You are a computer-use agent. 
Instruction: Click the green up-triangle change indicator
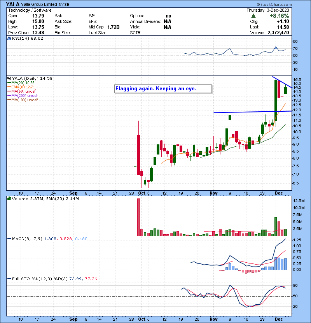pyautogui.click(x=253, y=16)
